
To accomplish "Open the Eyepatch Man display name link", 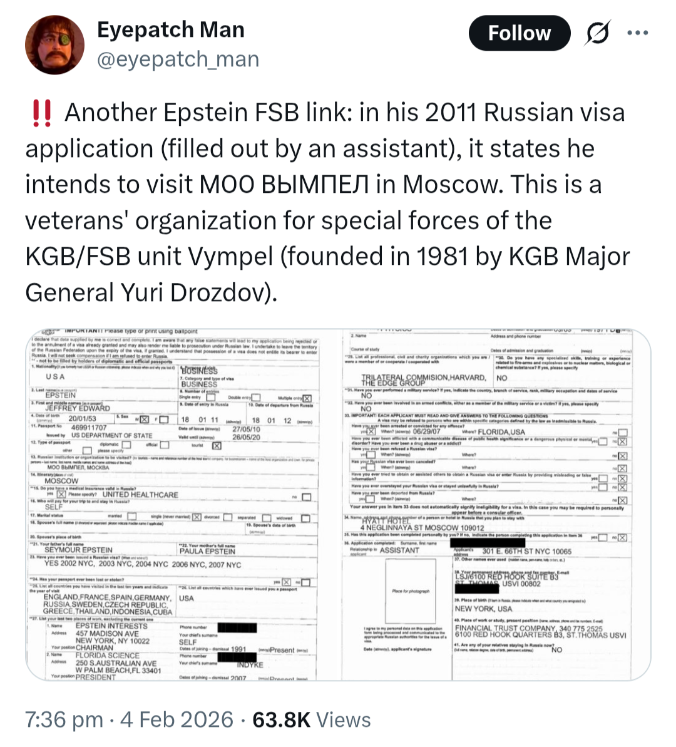I will coord(171,30).
